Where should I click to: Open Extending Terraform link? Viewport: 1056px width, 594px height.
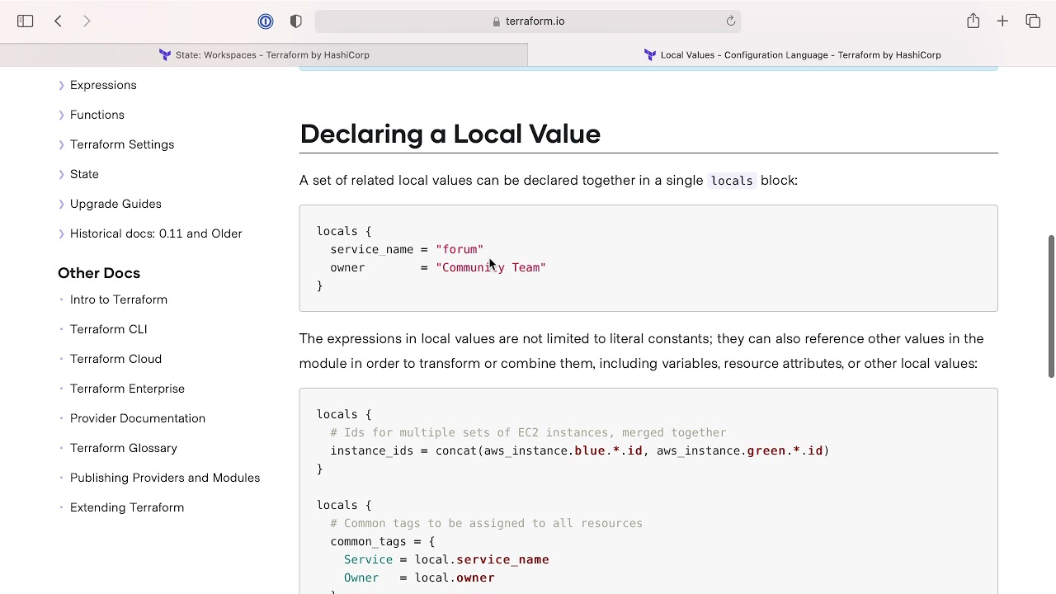tap(127, 507)
